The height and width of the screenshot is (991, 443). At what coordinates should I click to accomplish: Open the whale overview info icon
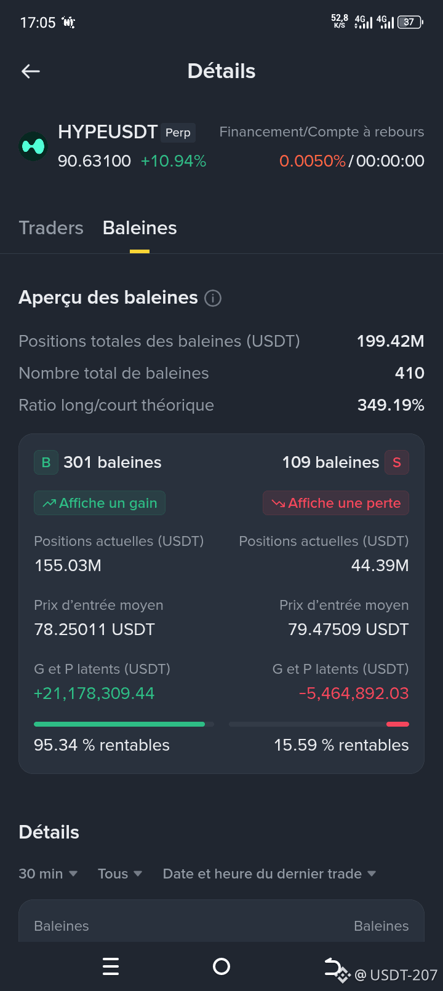tap(213, 298)
